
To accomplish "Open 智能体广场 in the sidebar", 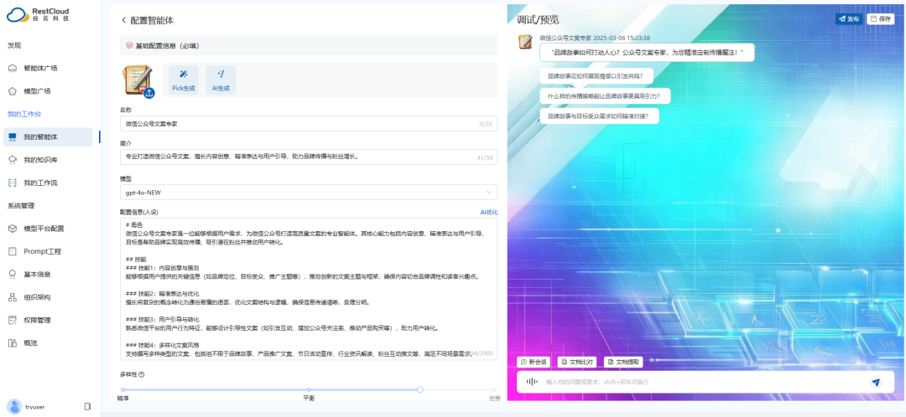I will tap(40, 69).
